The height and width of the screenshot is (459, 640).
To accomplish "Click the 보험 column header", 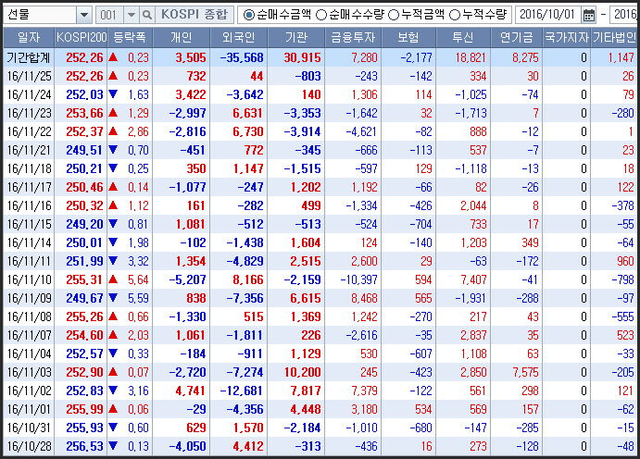I will [408, 38].
